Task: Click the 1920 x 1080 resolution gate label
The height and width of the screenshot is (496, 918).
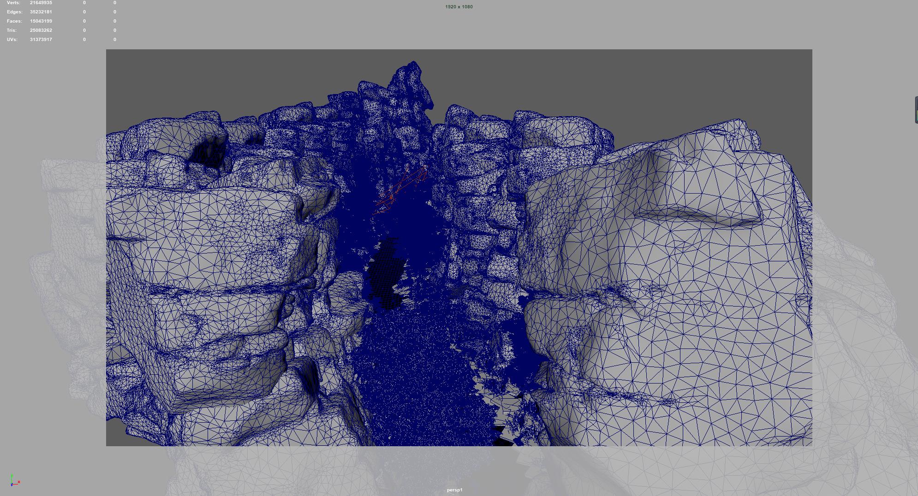Action: coord(459,7)
